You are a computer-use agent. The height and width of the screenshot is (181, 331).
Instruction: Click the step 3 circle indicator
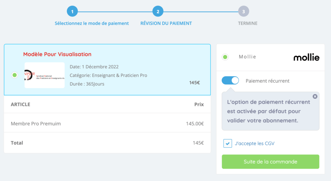coord(243,12)
